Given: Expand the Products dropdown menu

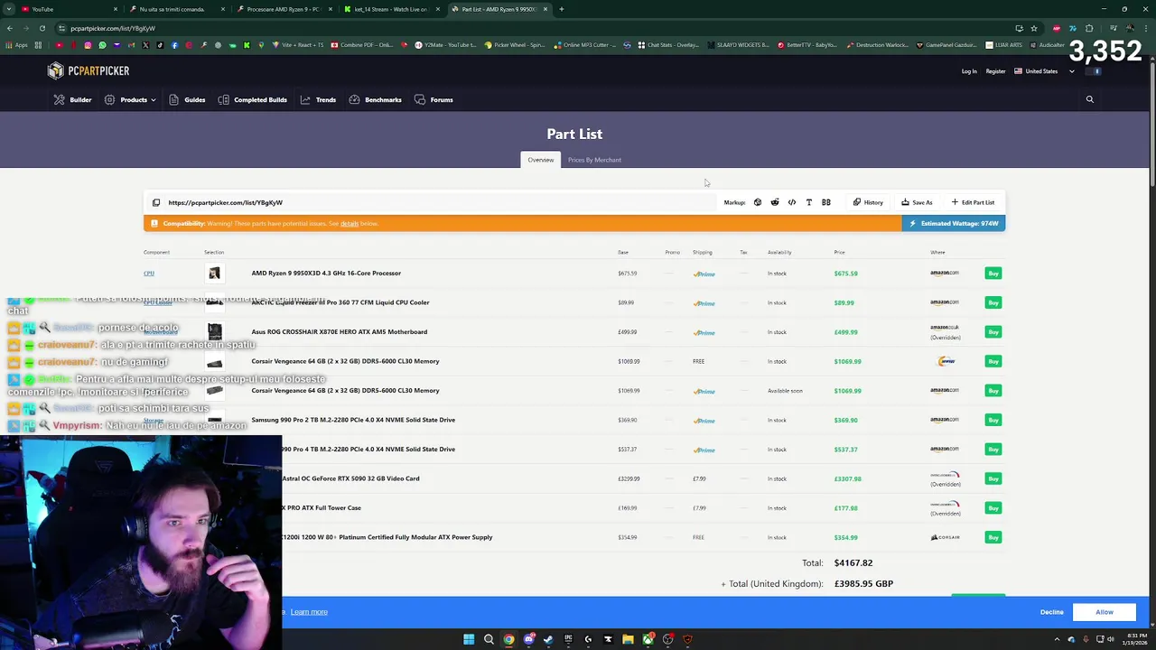Looking at the screenshot, I should click(x=130, y=99).
